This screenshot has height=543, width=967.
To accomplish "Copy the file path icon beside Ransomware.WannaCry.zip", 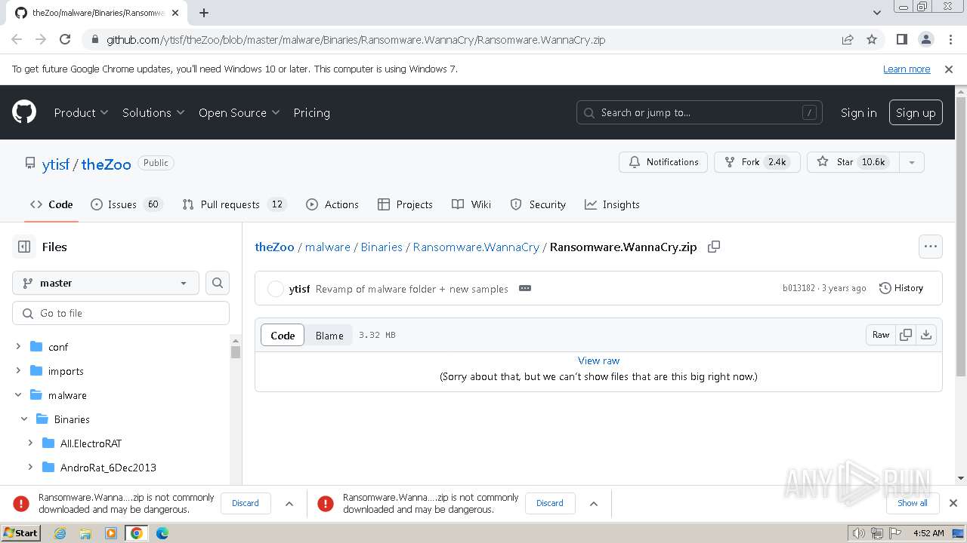I will click(x=713, y=247).
